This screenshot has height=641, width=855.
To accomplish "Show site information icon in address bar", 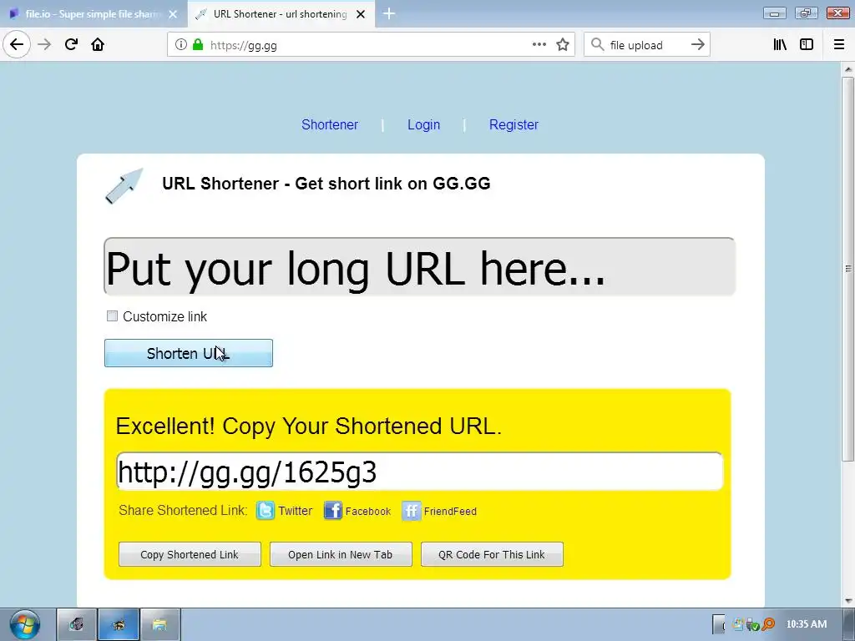I will click(181, 45).
